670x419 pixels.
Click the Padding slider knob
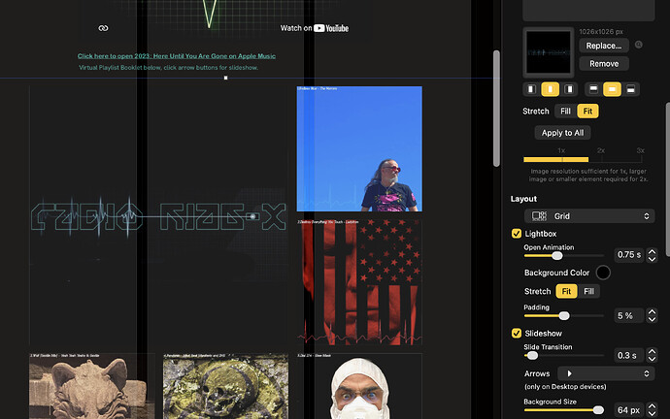564,316
